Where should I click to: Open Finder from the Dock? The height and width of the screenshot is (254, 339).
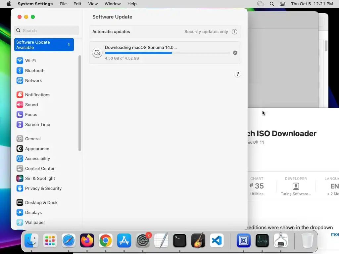pos(31,240)
